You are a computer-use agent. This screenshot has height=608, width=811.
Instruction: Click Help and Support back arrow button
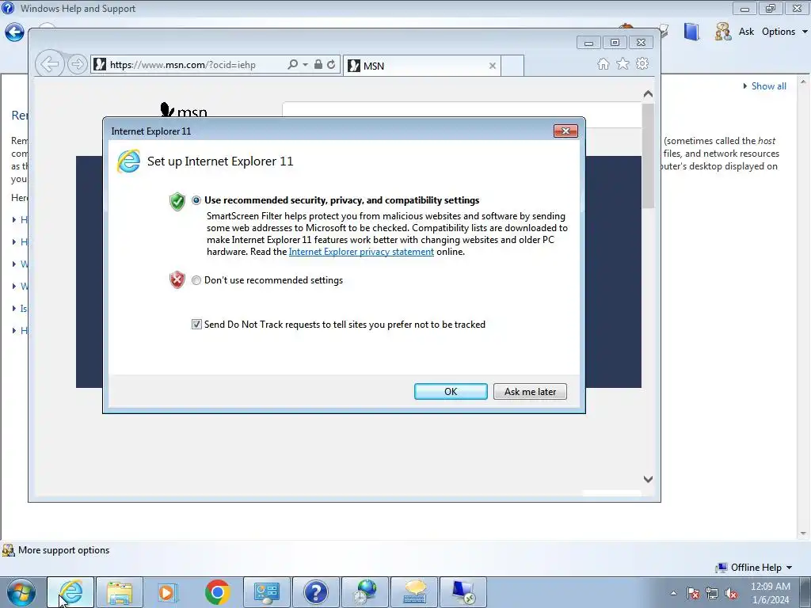(x=14, y=32)
